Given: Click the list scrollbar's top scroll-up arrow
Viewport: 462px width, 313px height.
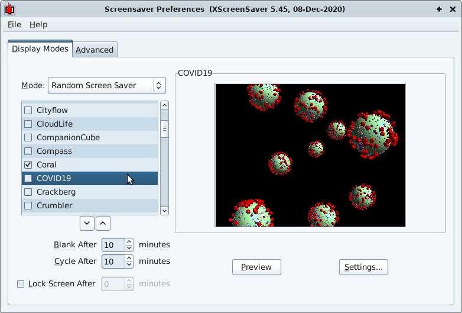Looking at the screenshot, I should (x=164, y=105).
